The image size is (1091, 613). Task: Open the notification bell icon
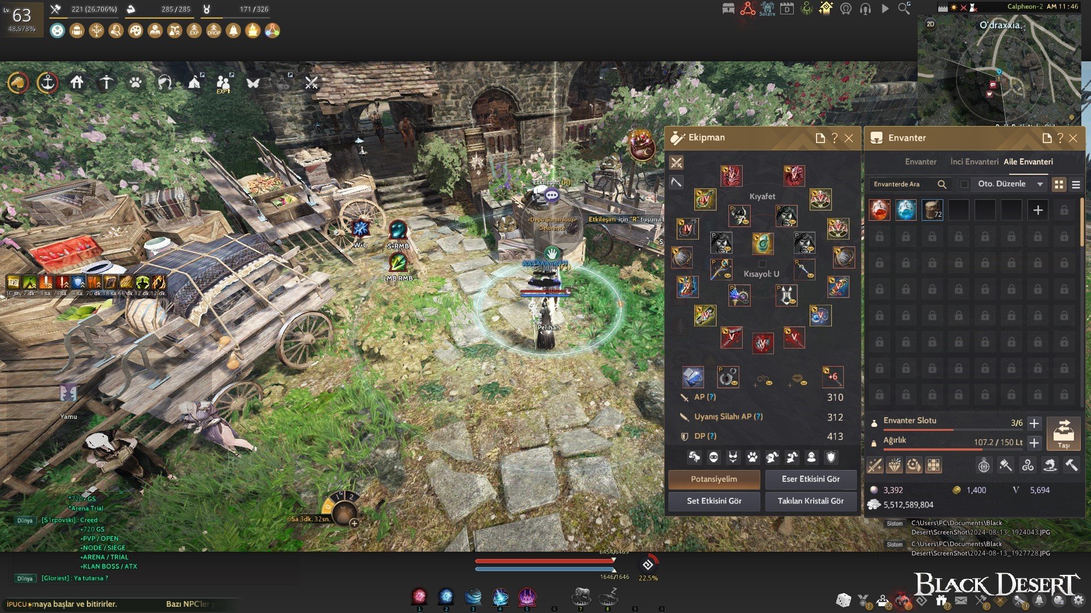(x=1039, y=600)
